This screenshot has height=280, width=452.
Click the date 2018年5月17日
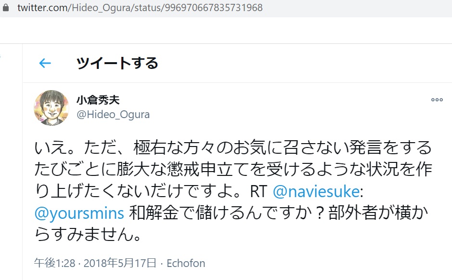click(x=120, y=263)
